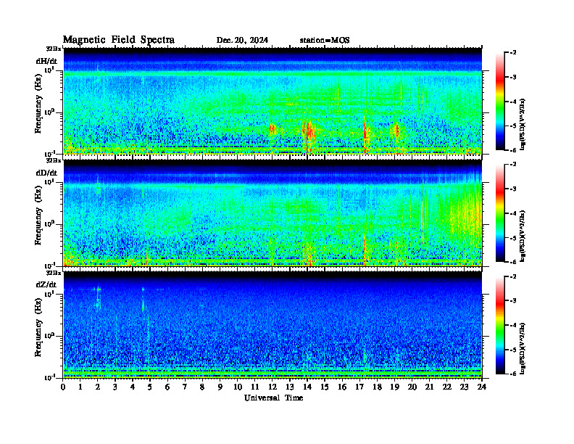
Task: Click the "15" hour tick label
Action: click(x=325, y=387)
